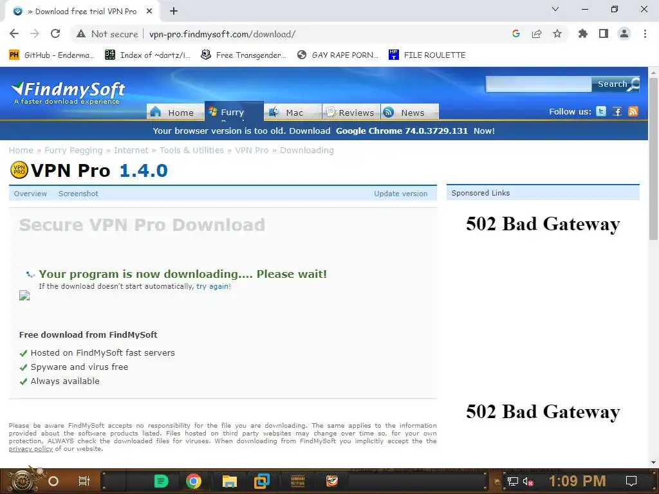Screen dimensions: 659x494
Task: Open the GitHub - Enderma... bookmark
Action: (51, 55)
